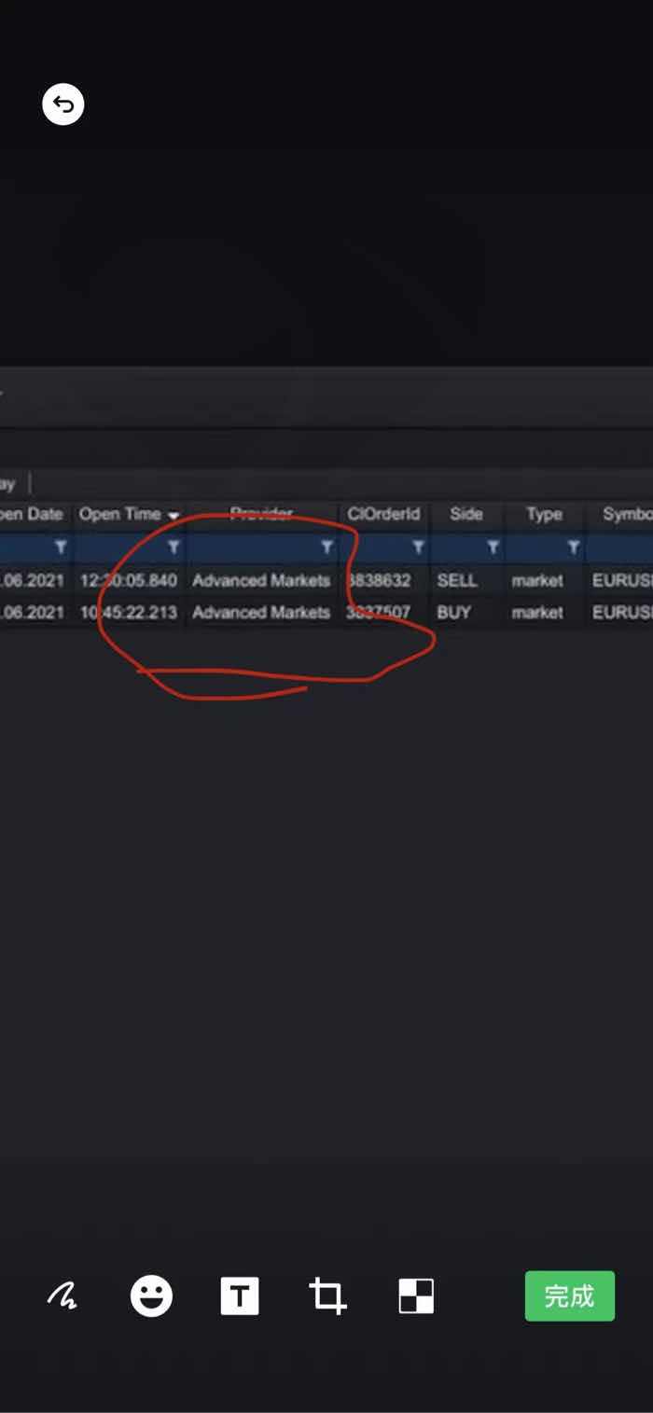653x1413 pixels.
Task: Click the Open Time column filter icon
Action: coord(173,547)
